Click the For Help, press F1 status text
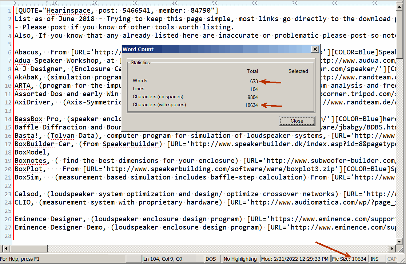The width and height of the screenshot is (406, 264). (20, 259)
